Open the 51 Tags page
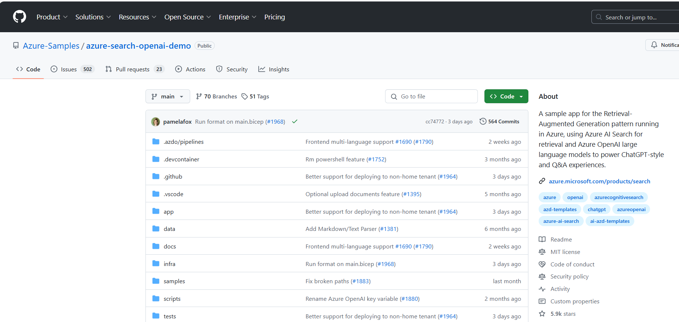Screen dimensions: 679x322 (255, 97)
